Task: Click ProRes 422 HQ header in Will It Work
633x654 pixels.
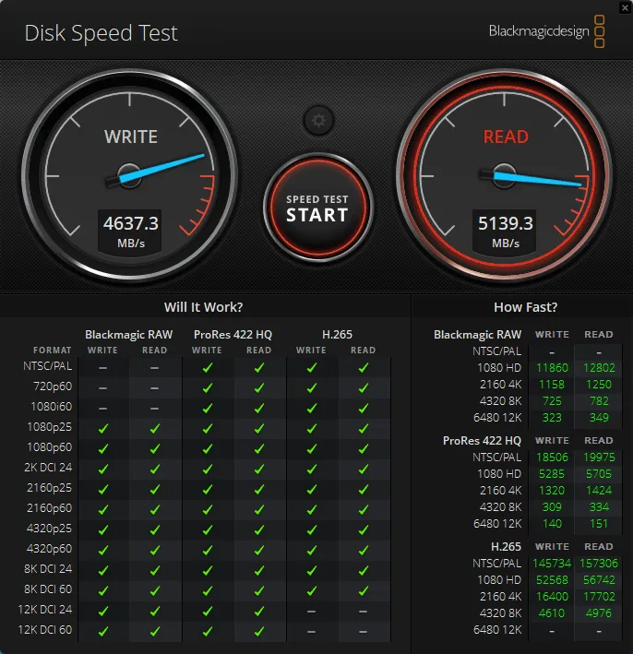Action: [233, 335]
